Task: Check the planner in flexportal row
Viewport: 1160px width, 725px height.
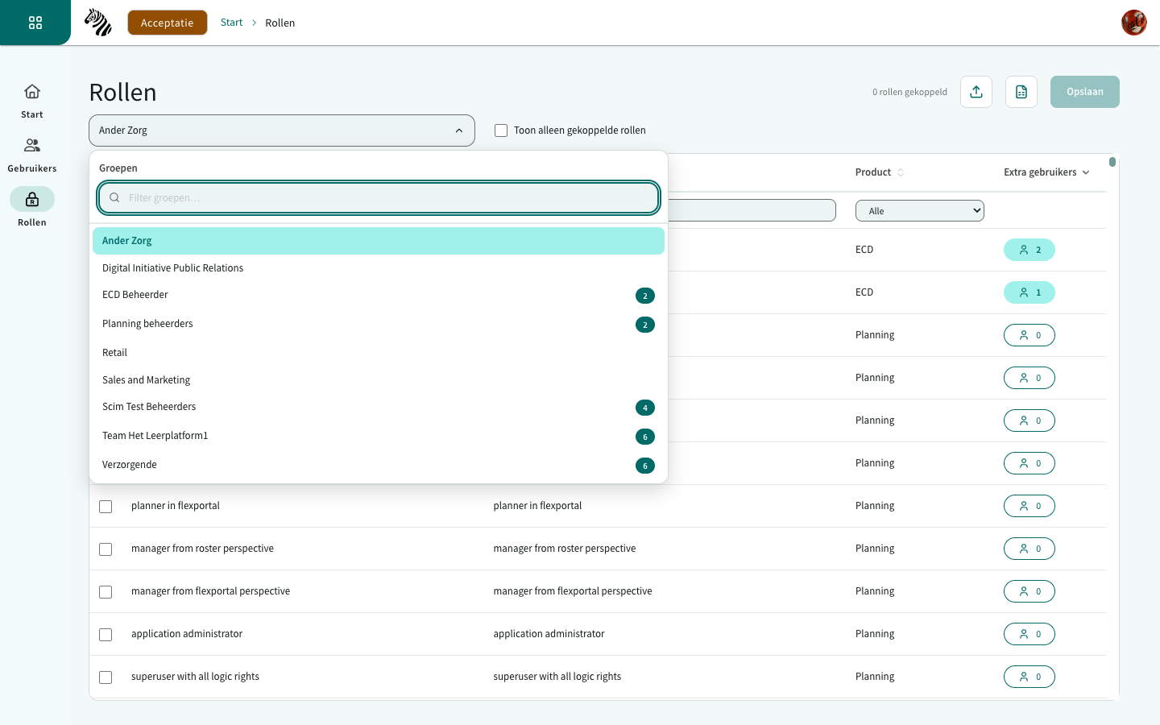Action: [106, 507]
